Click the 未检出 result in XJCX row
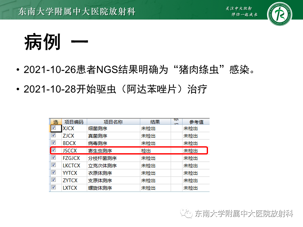The height and width of the screenshot is (227, 303). pyautogui.click(x=148, y=129)
